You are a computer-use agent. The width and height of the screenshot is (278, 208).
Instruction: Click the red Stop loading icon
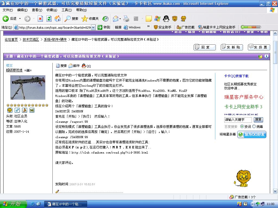point(40,18)
